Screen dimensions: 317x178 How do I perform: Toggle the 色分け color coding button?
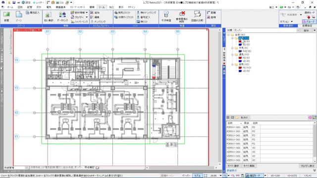click(x=243, y=118)
